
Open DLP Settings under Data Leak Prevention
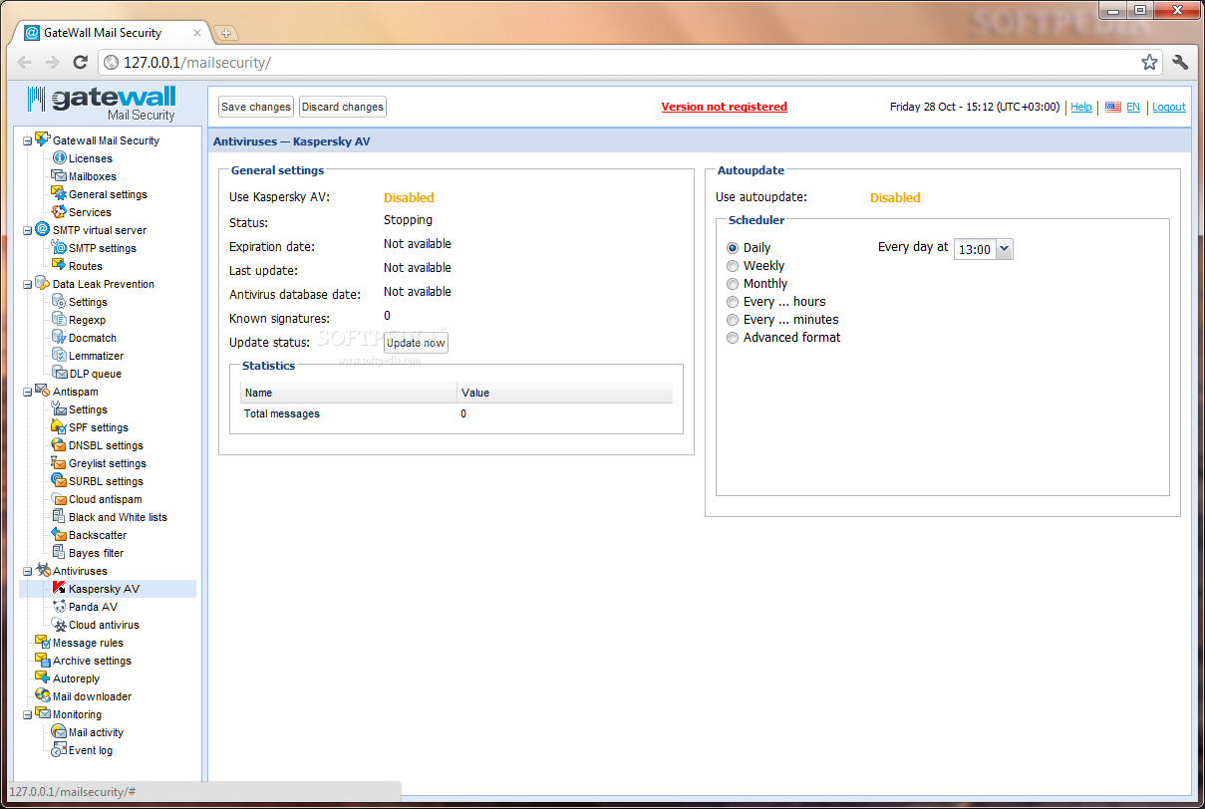pos(88,302)
